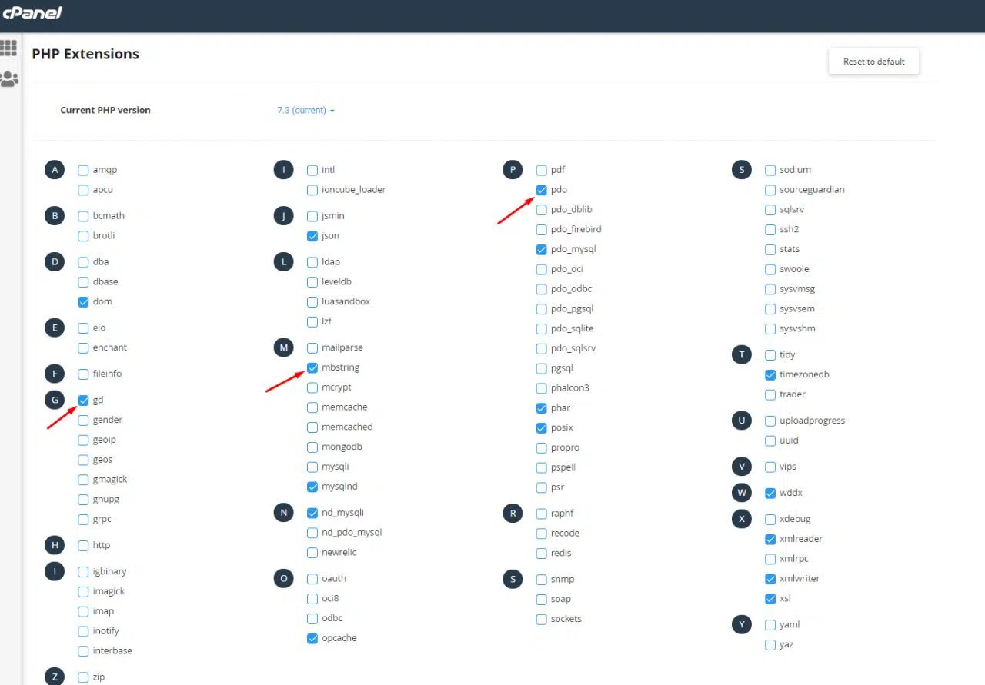
Task: Enable the xdebug extension
Action: pyautogui.click(x=770, y=519)
